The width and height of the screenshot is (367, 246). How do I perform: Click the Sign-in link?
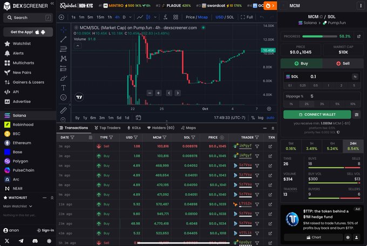tap(45, 230)
